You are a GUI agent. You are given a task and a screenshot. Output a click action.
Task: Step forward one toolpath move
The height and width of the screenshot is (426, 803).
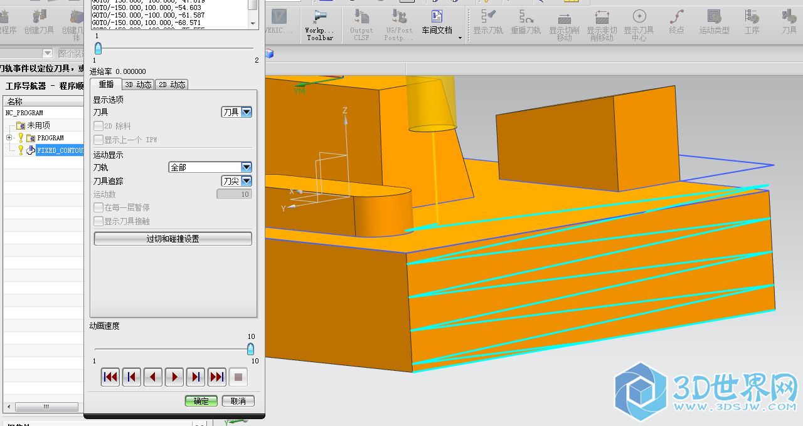196,377
